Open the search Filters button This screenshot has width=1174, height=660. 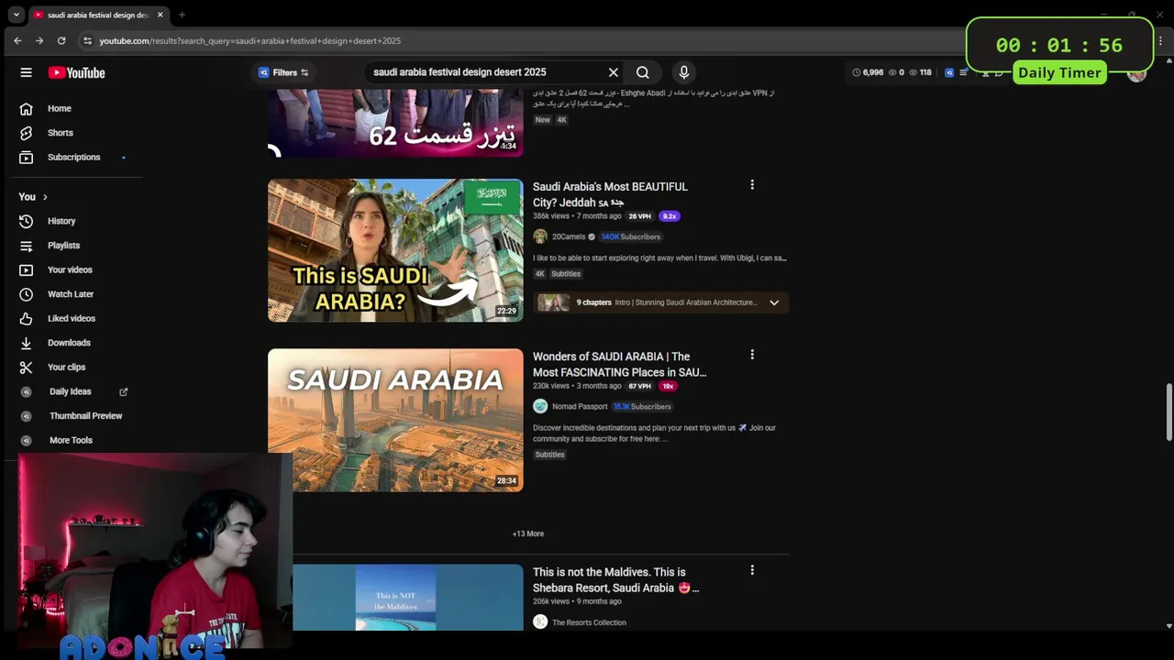283,72
